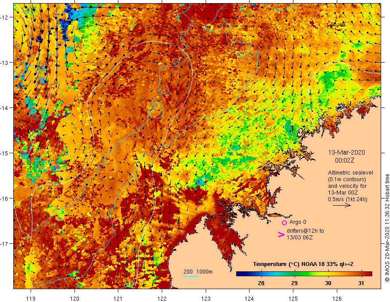
Task: Click the magenta Argo circle legend symbol
Action: [284, 223]
